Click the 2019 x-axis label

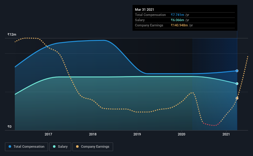pos(137,134)
